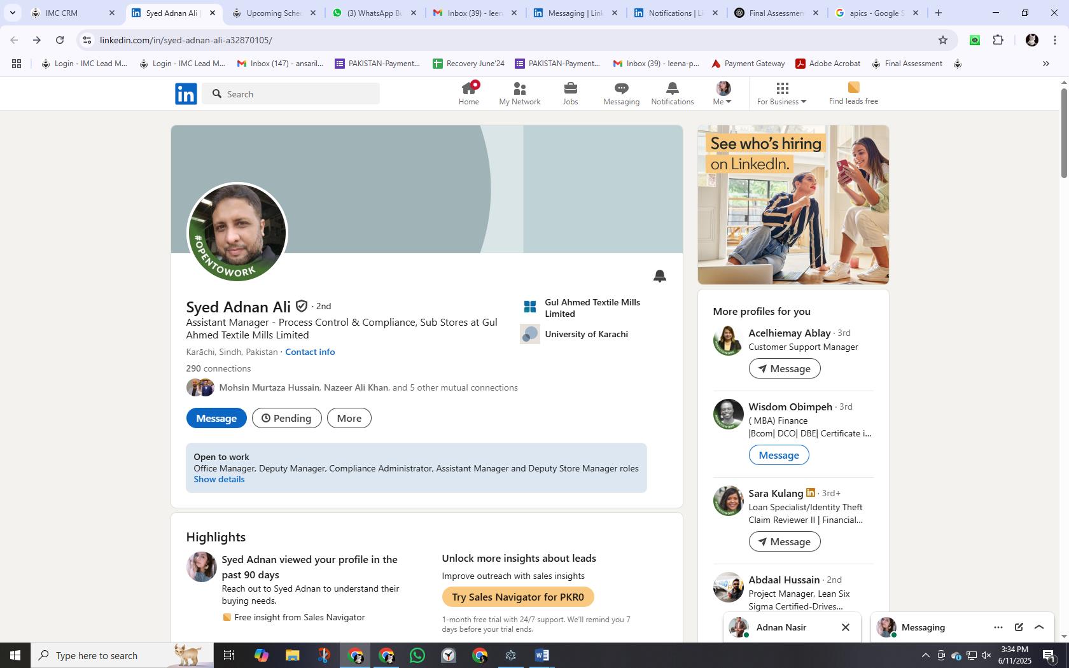Click Find leads free icon
The height and width of the screenshot is (668, 1069).
click(x=853, y=94)
